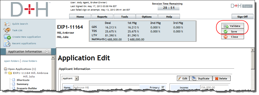
Task: Open the Tools menu tab
Action: coord(124,17)
